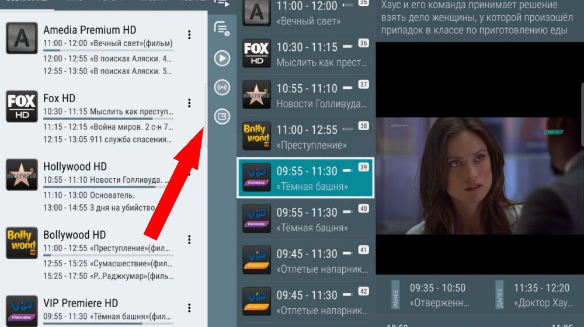
Task: Select channel 35 Amedia logo in dark list
Action: 256,13
